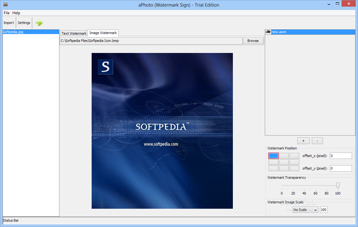358x227 pixels.
Task: Select top-center watermark position
Action: tap(284, 156)
